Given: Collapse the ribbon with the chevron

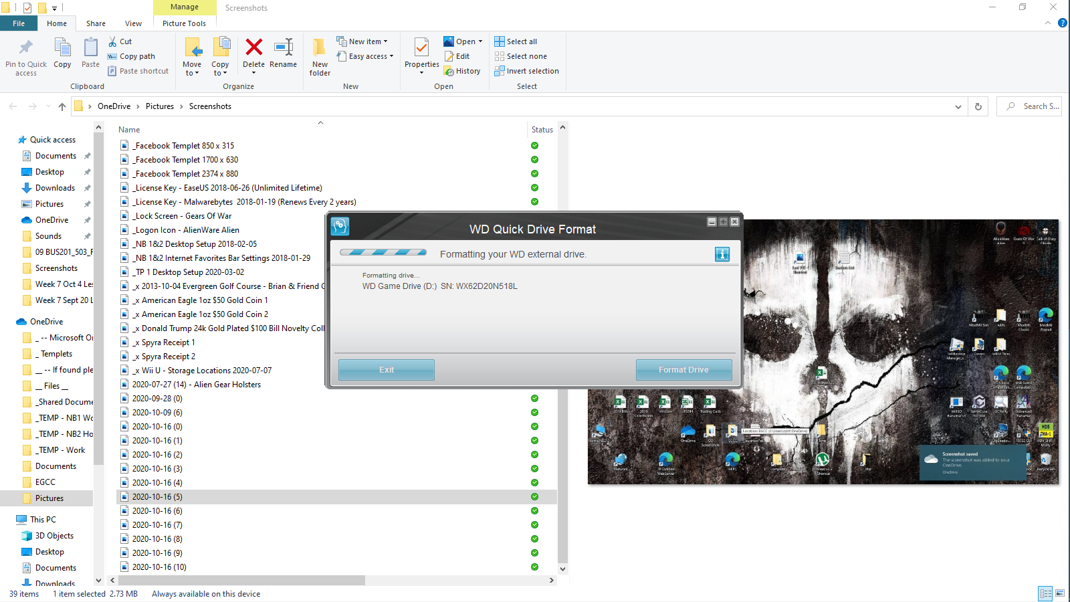Looking at the screenshot, I should pyautogui.click(x=1048, y=23).
